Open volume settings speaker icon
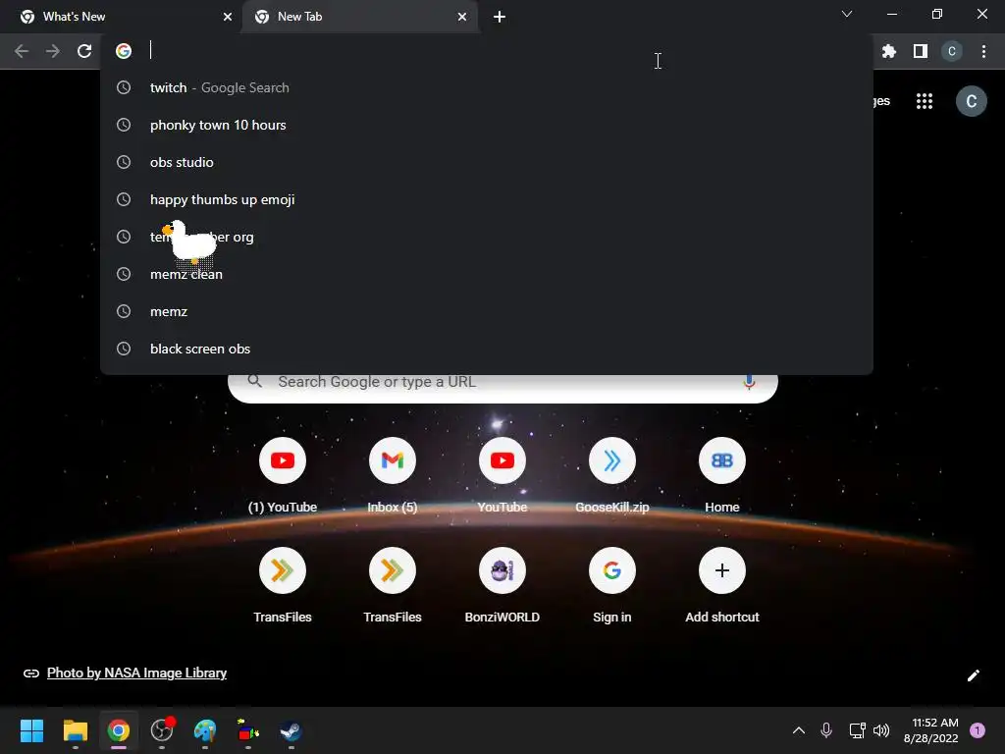This screenshot has width=1005, height=754. point(881,730)
